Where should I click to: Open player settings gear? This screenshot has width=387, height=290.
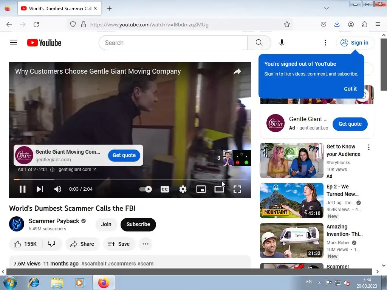click(x=183, y=189)
